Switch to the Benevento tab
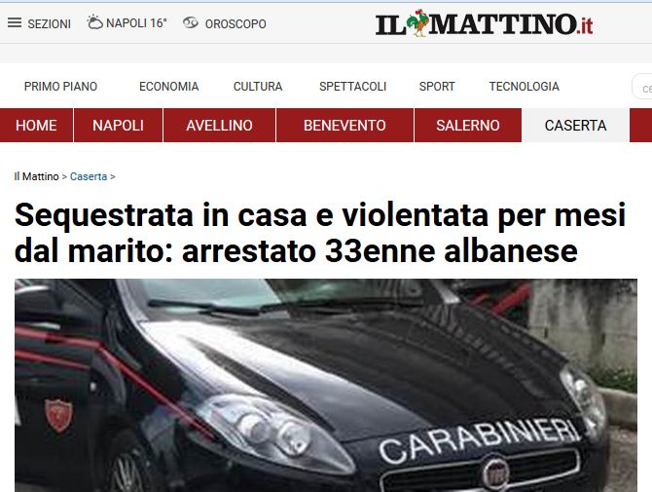 [344, 126]
